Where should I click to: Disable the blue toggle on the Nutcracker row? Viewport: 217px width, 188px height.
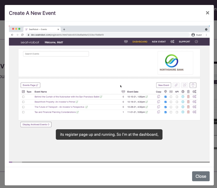165,97
